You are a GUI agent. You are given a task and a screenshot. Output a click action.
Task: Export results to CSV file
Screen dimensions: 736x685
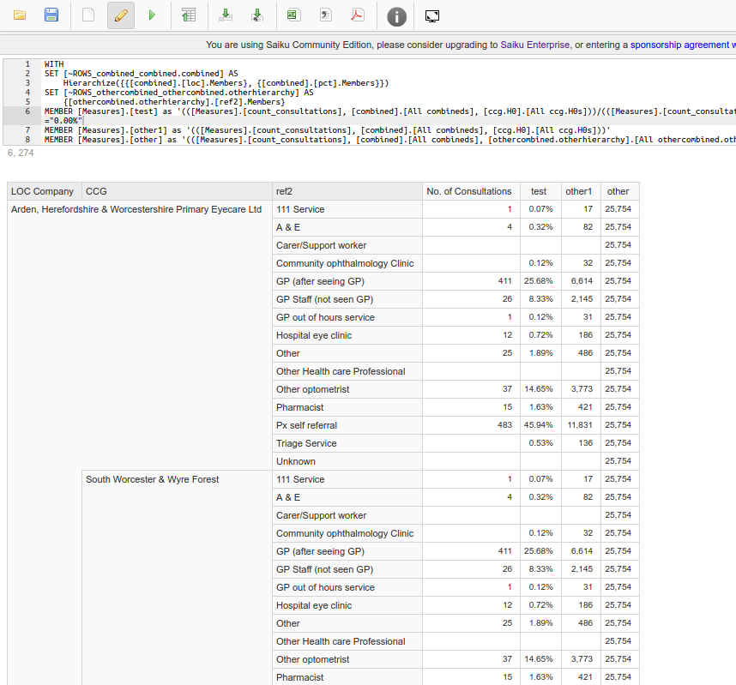pyautogui.click(x=326, y=15)
